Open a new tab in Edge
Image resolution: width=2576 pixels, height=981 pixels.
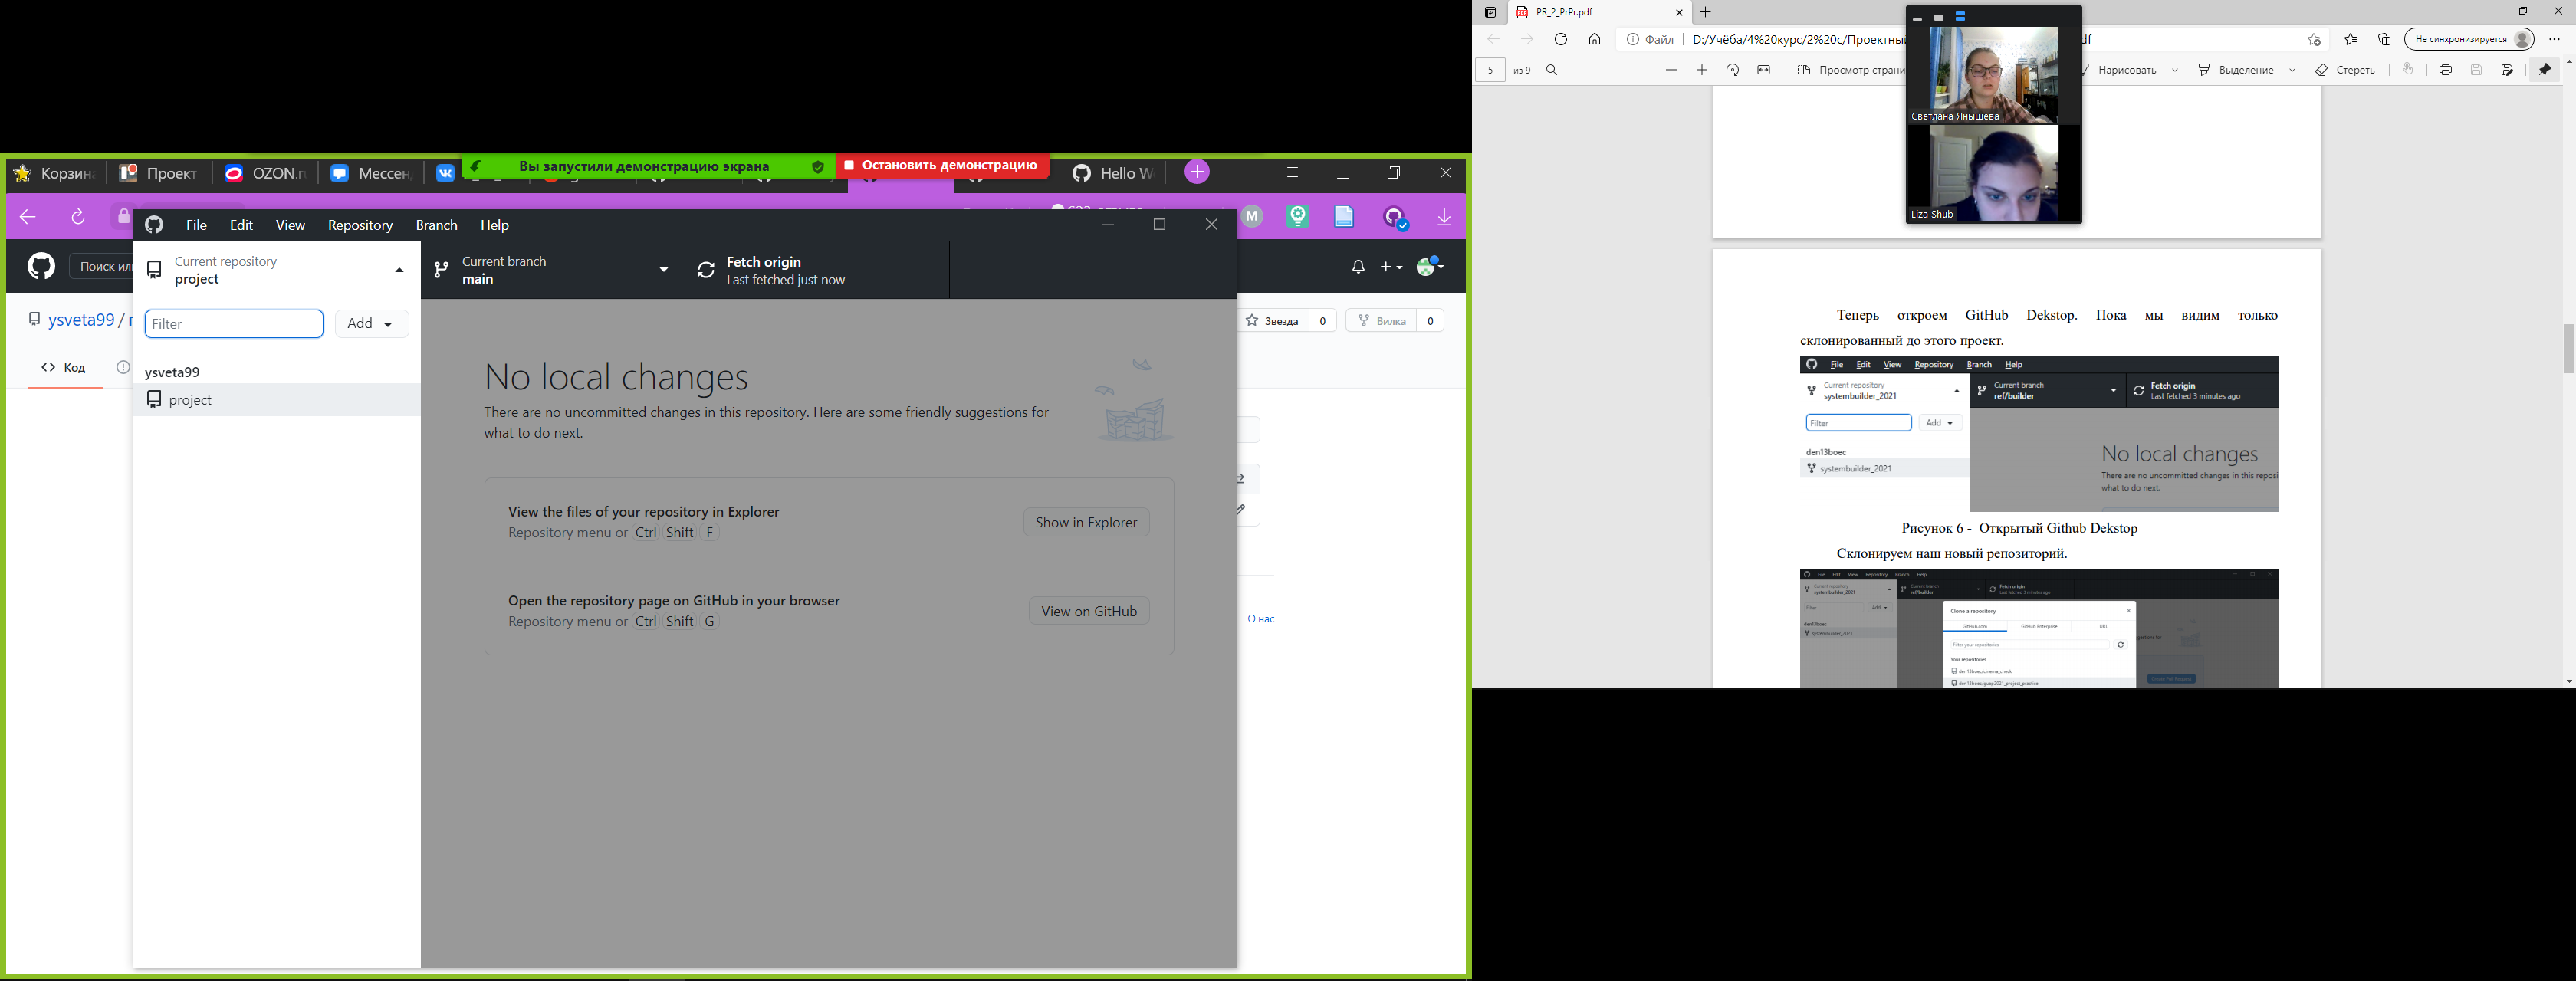(1706, 13)
